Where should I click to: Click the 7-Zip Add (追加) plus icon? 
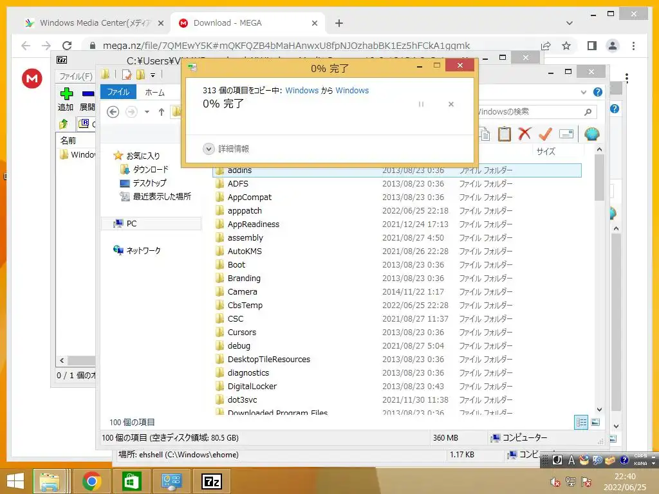coord(66,94)
